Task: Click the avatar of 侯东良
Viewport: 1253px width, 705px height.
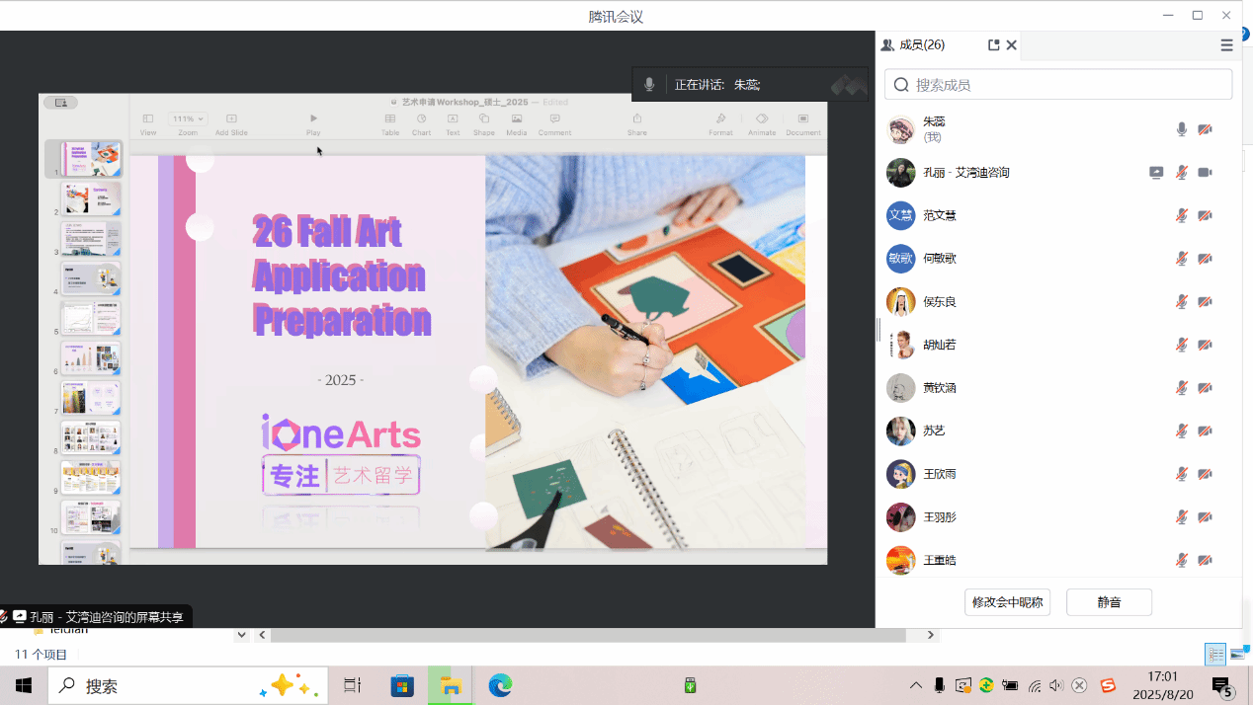Action: (x=900, y=301)
